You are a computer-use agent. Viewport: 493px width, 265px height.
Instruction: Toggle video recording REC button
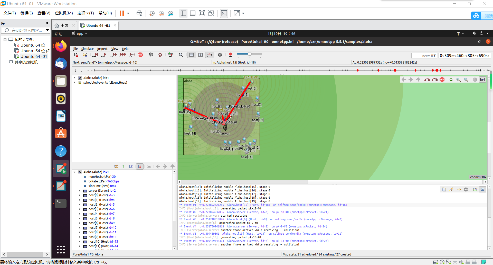click(230, 55)
